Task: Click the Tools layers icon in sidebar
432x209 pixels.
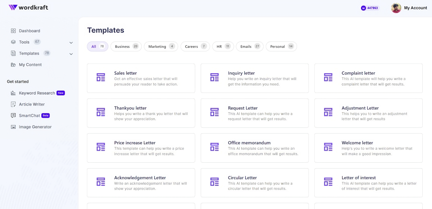Action: click(13, 42)
